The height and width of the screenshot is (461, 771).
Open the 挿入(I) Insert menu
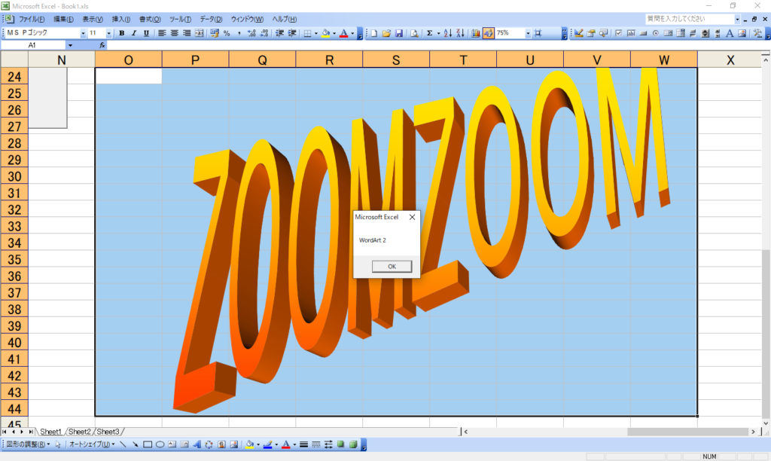[x=120, y=18]
